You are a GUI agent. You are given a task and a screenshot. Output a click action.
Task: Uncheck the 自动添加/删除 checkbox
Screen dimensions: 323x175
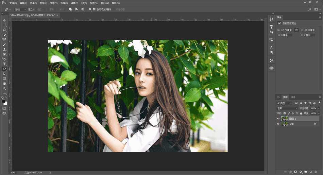click(94, 9)
